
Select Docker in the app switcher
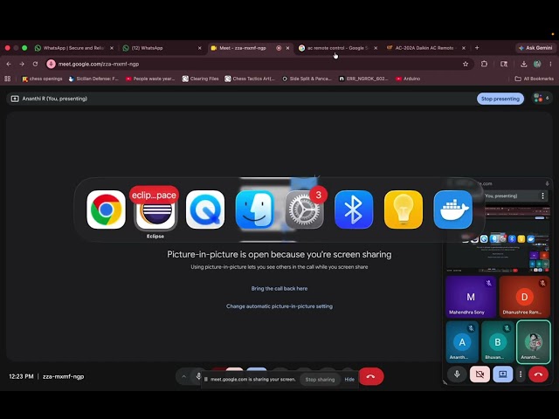(452, 209)
